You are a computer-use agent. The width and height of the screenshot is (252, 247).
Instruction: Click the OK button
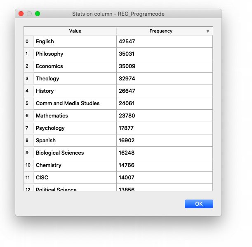(199, 204)
